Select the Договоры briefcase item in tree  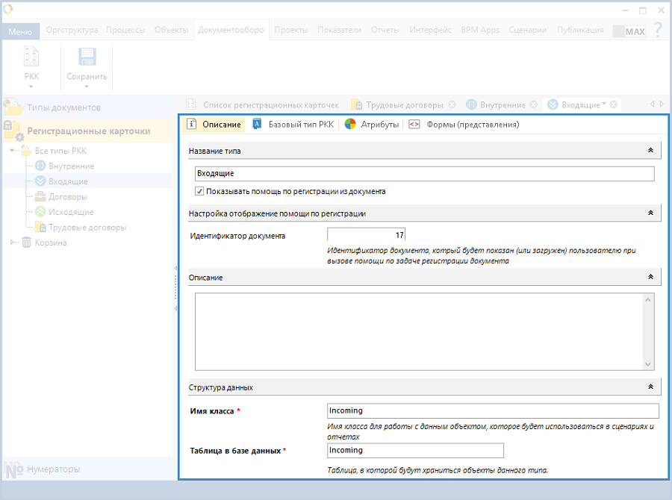(67, 197)
